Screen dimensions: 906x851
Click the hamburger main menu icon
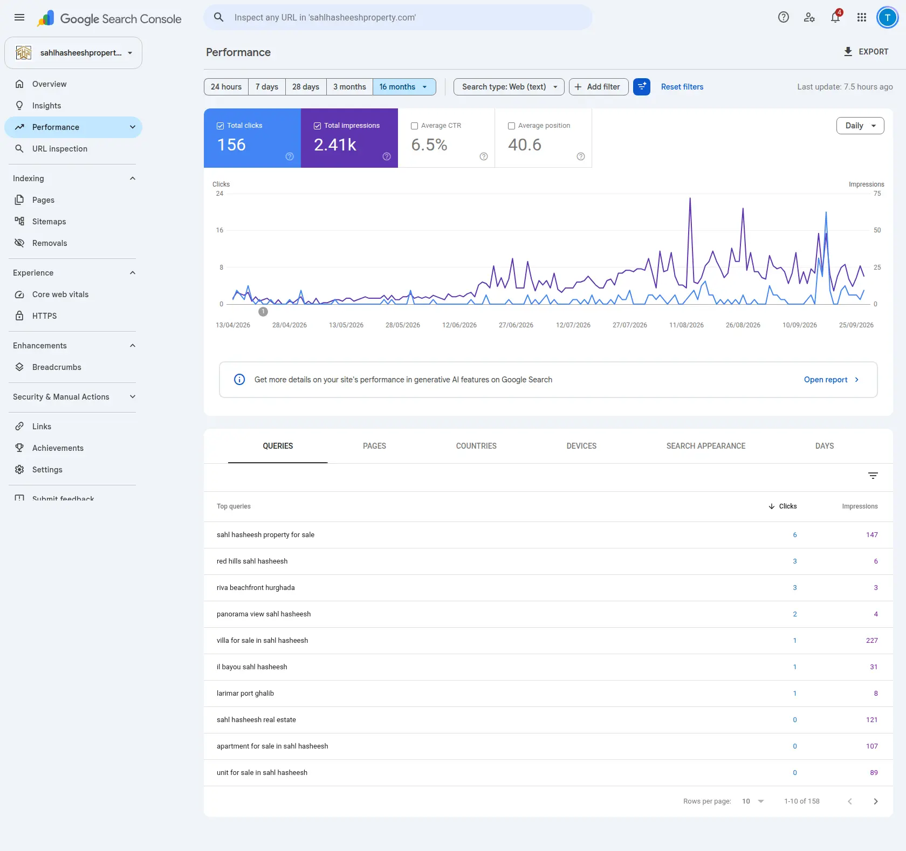tap(19, 17)
